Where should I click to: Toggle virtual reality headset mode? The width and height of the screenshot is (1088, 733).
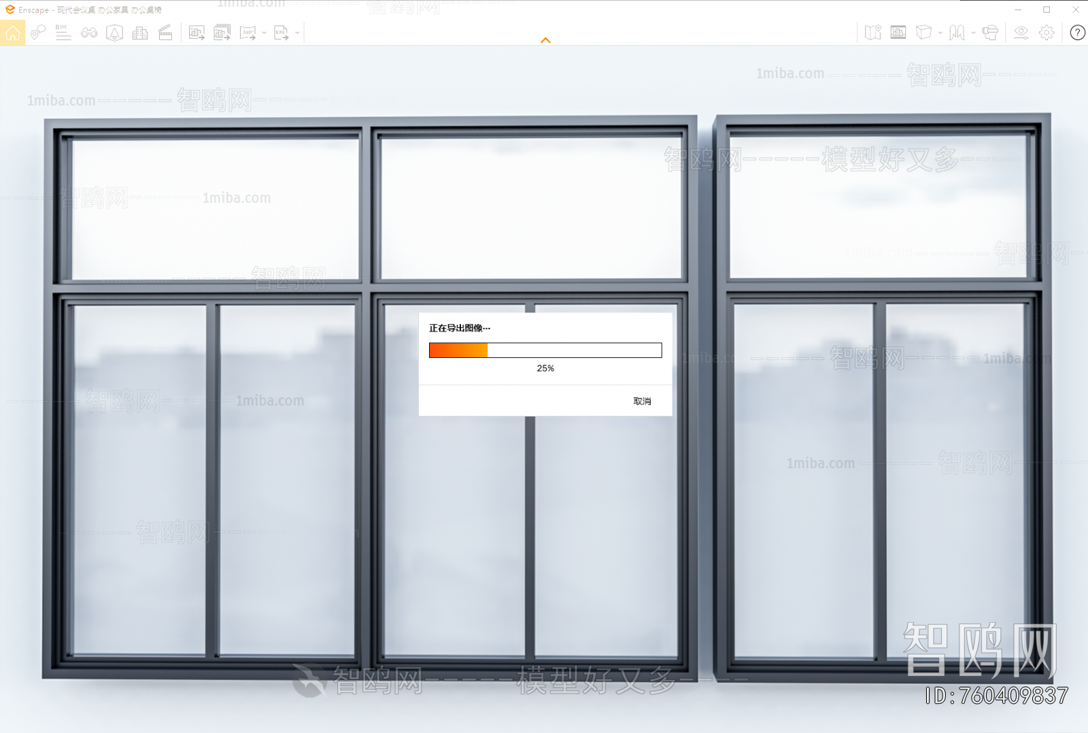click(990, 33)
